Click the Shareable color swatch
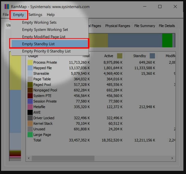The height and width of the screenshot is (174, 186). click(30, 73)
